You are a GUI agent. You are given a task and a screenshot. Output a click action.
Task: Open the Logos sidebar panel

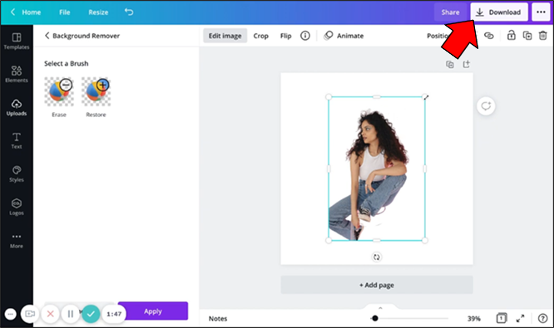tap(17, 207)
